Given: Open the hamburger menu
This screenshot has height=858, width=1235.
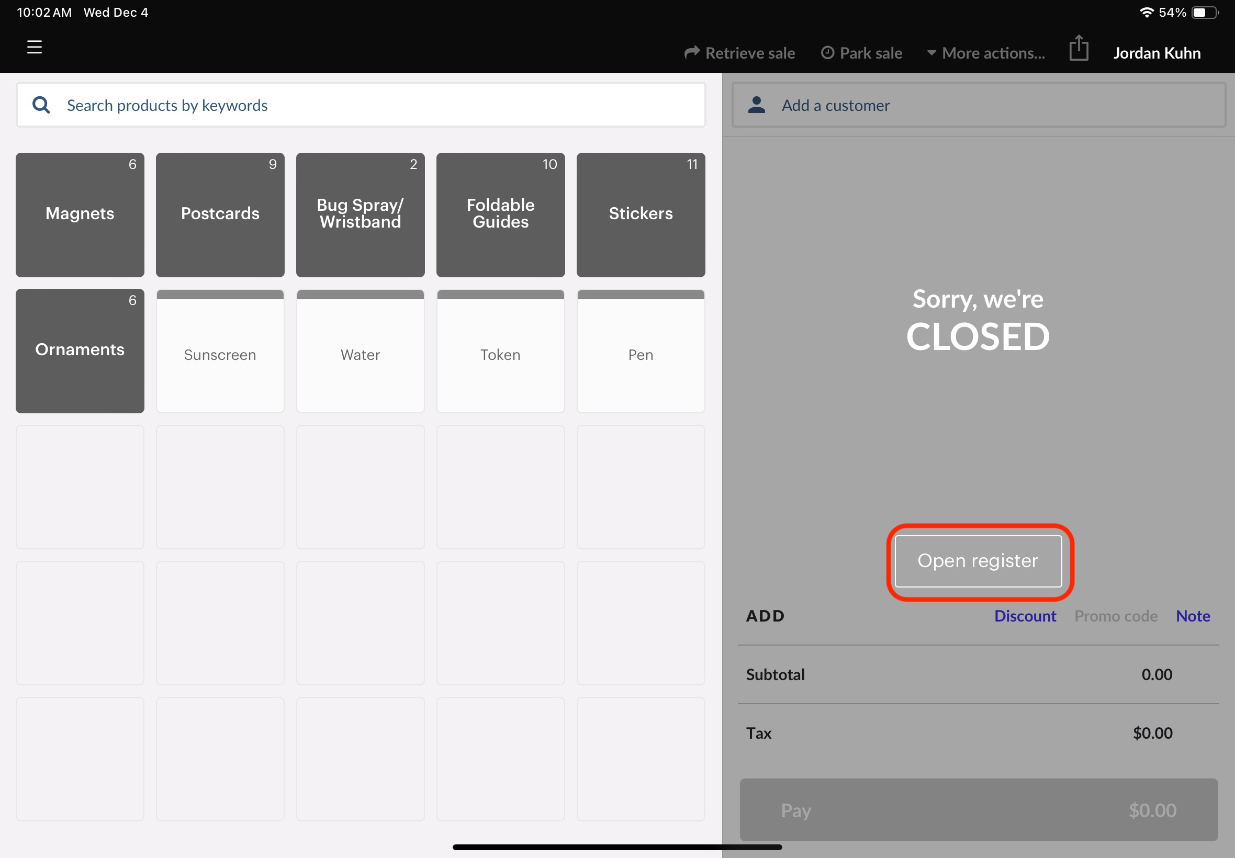Looking at the screenshot, I should point(35,47).
